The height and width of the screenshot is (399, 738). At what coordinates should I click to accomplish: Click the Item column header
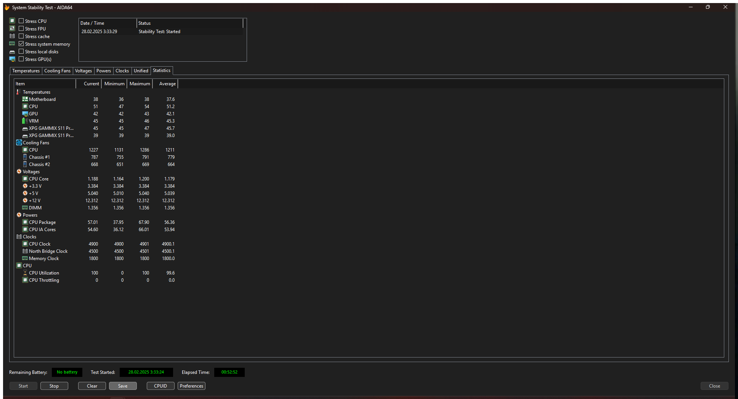point(45,84)
